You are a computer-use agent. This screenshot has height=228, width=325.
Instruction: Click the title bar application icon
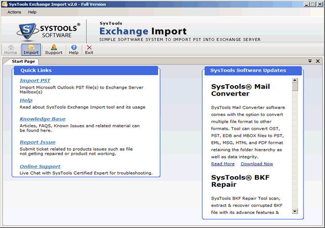pyautogui.click(x=4, y=4)
